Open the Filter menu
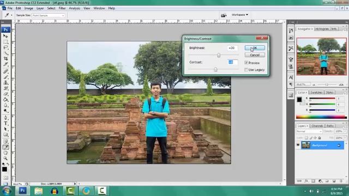 pos(62,8)
